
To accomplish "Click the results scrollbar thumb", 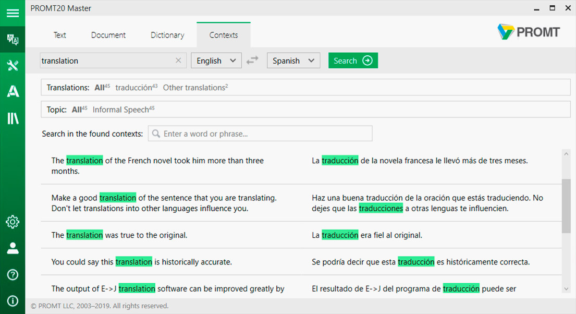I will click(x=566, y=206).
